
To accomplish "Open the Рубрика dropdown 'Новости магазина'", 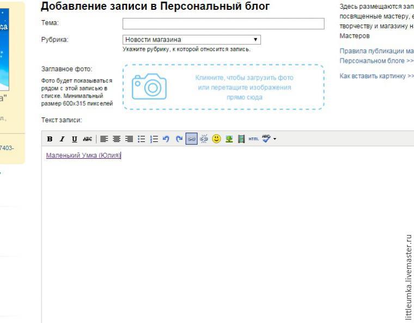I will (191, 40).
